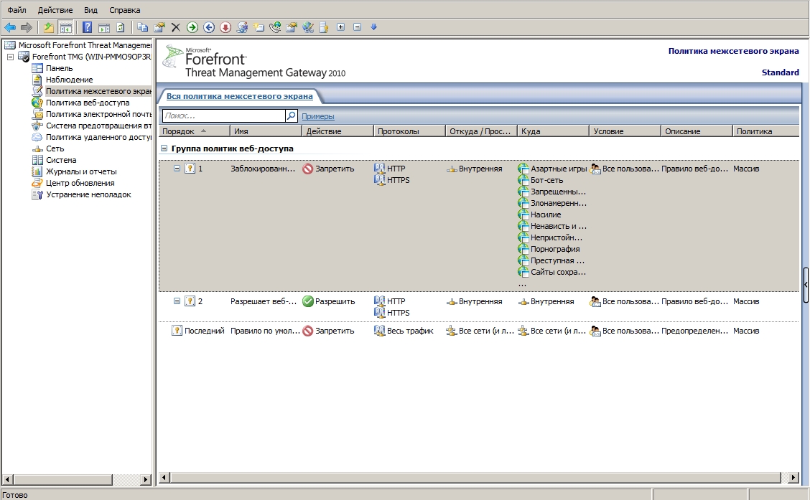The width and height of the screenshot is (810, 500).
Task: Collapse rule 2 with its minus box
Action: [x=177, y=301]
